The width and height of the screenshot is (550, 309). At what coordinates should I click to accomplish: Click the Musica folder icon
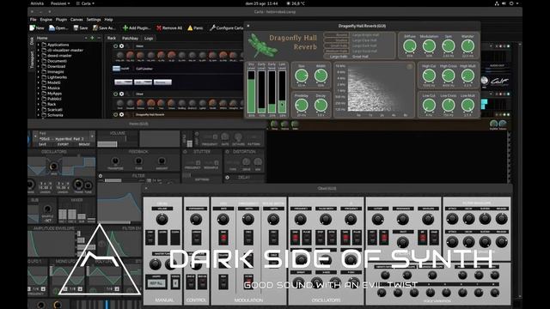point(44,88)
